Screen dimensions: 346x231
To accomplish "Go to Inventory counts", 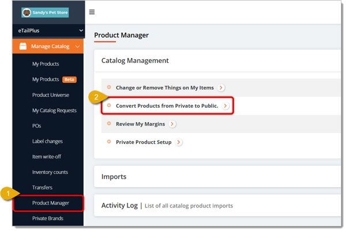I will [x=50, y=172].
